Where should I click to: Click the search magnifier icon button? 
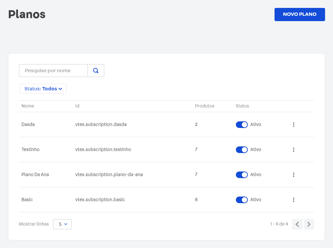pyautogui.click(x=96, y=71)
